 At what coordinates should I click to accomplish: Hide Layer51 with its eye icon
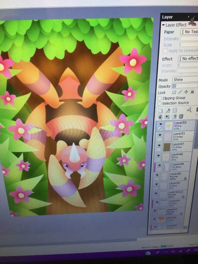[x=160, y=135]
